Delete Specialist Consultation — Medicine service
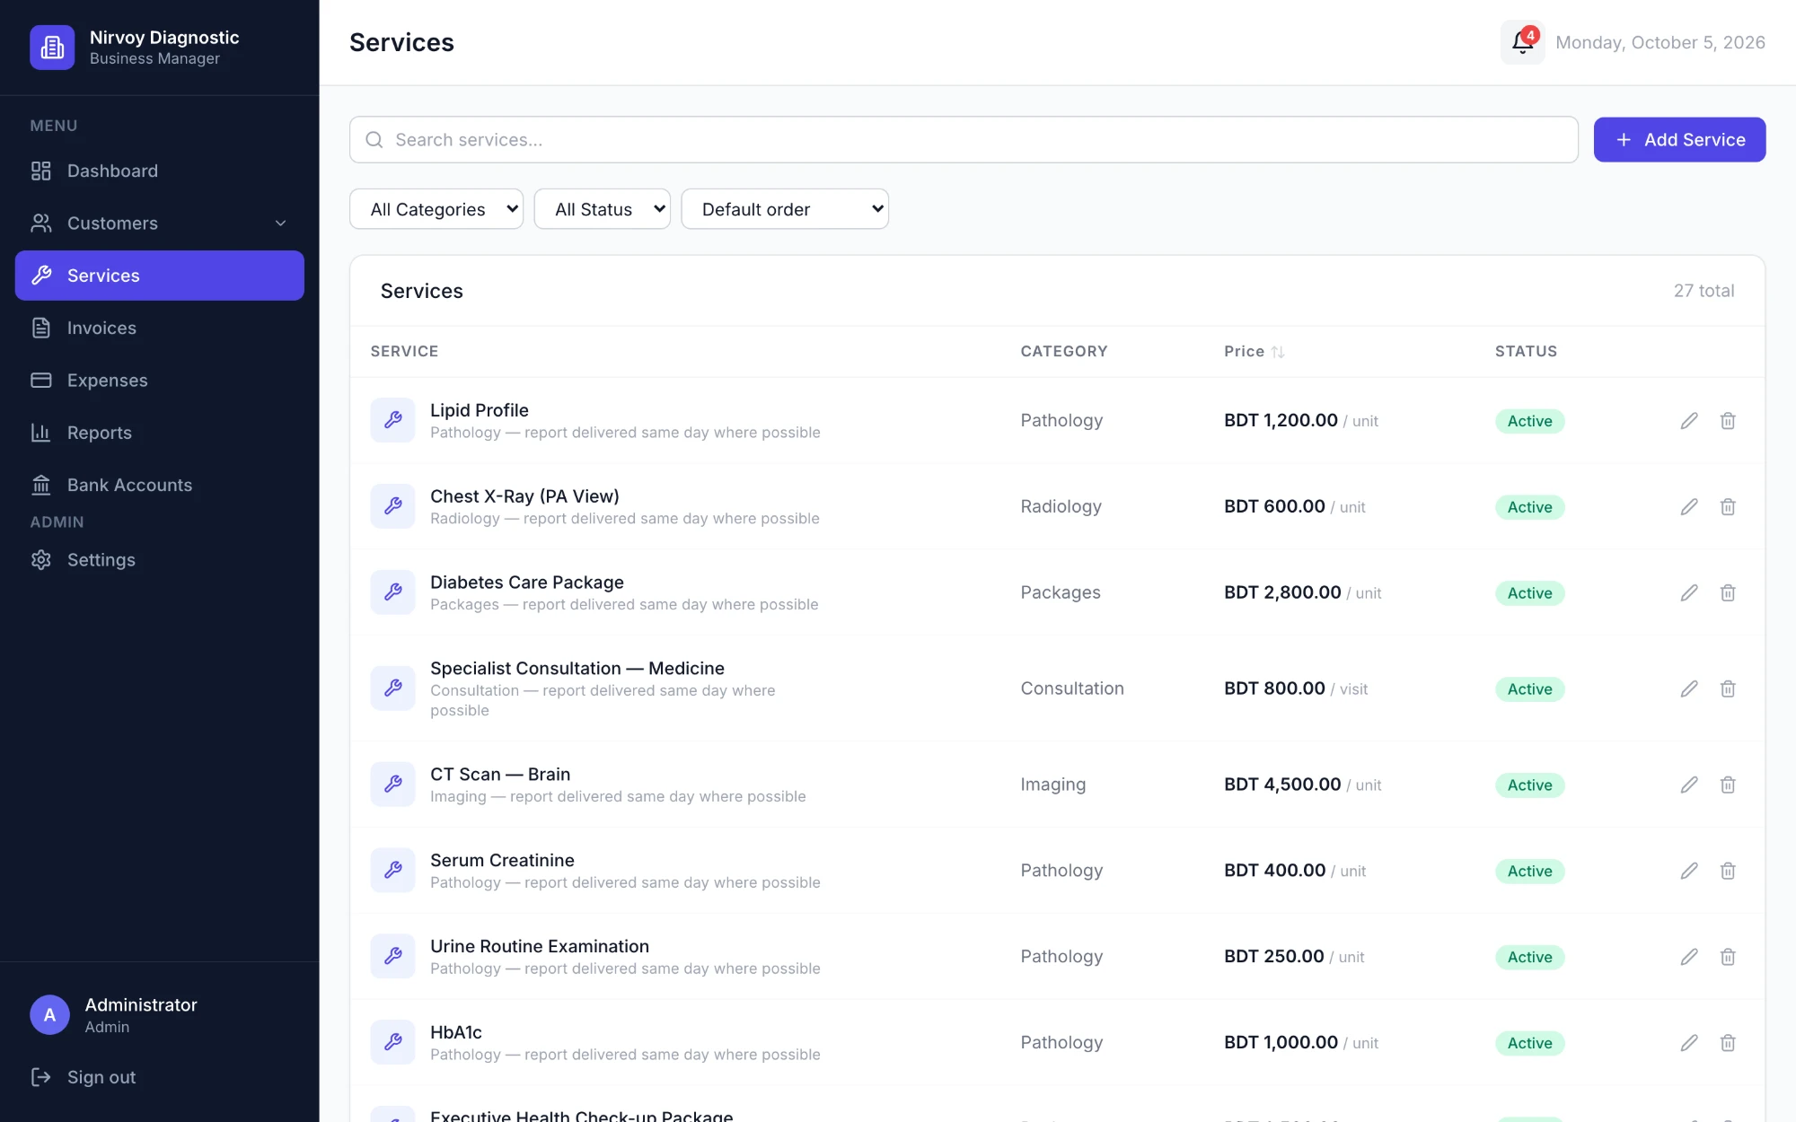The image size is (1796, 1122). coord(1728,689)
